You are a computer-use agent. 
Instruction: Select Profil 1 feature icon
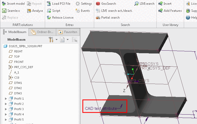[11, 99]
